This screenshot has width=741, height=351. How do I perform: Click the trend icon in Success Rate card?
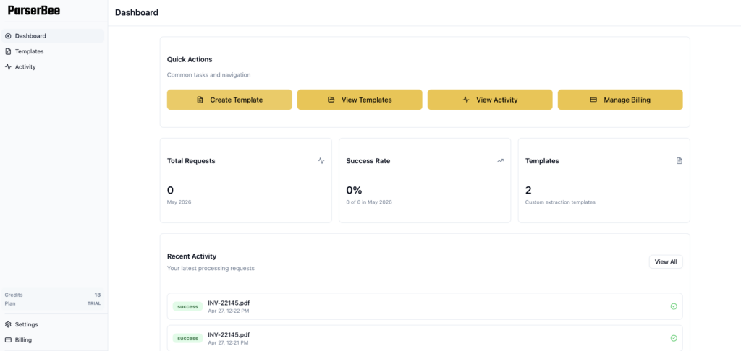pyautogui.click(x=501, y=161)
